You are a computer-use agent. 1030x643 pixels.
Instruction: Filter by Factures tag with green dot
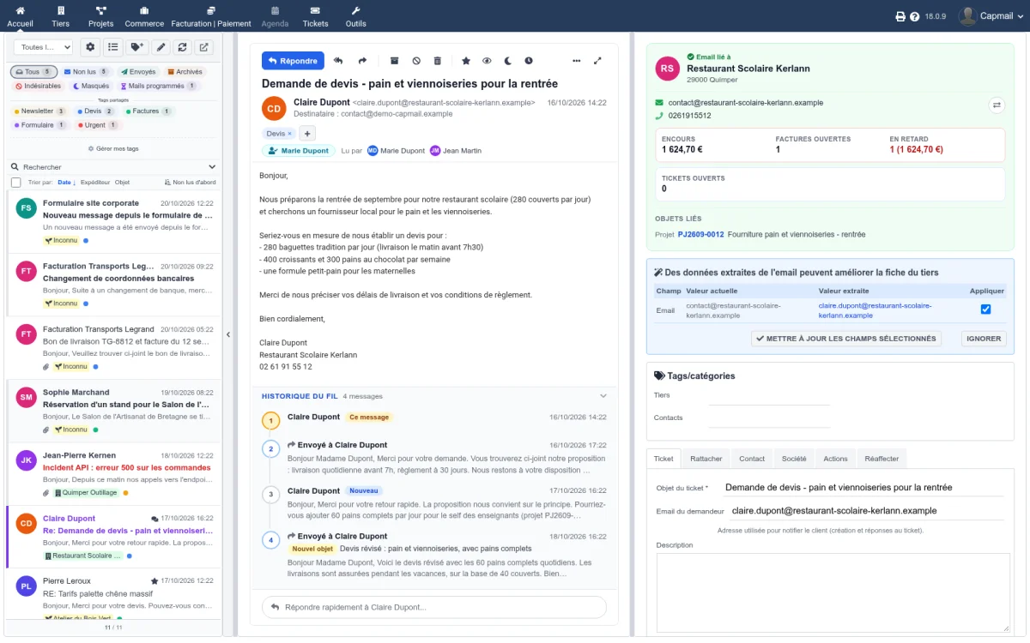149,111
